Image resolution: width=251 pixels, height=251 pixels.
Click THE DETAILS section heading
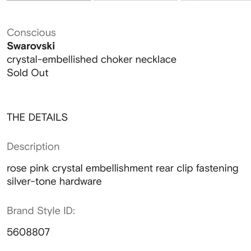[x=37, y=117]
